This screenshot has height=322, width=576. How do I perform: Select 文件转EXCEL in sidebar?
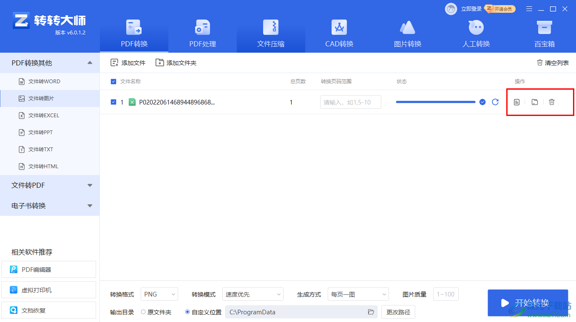coord(50,116)
